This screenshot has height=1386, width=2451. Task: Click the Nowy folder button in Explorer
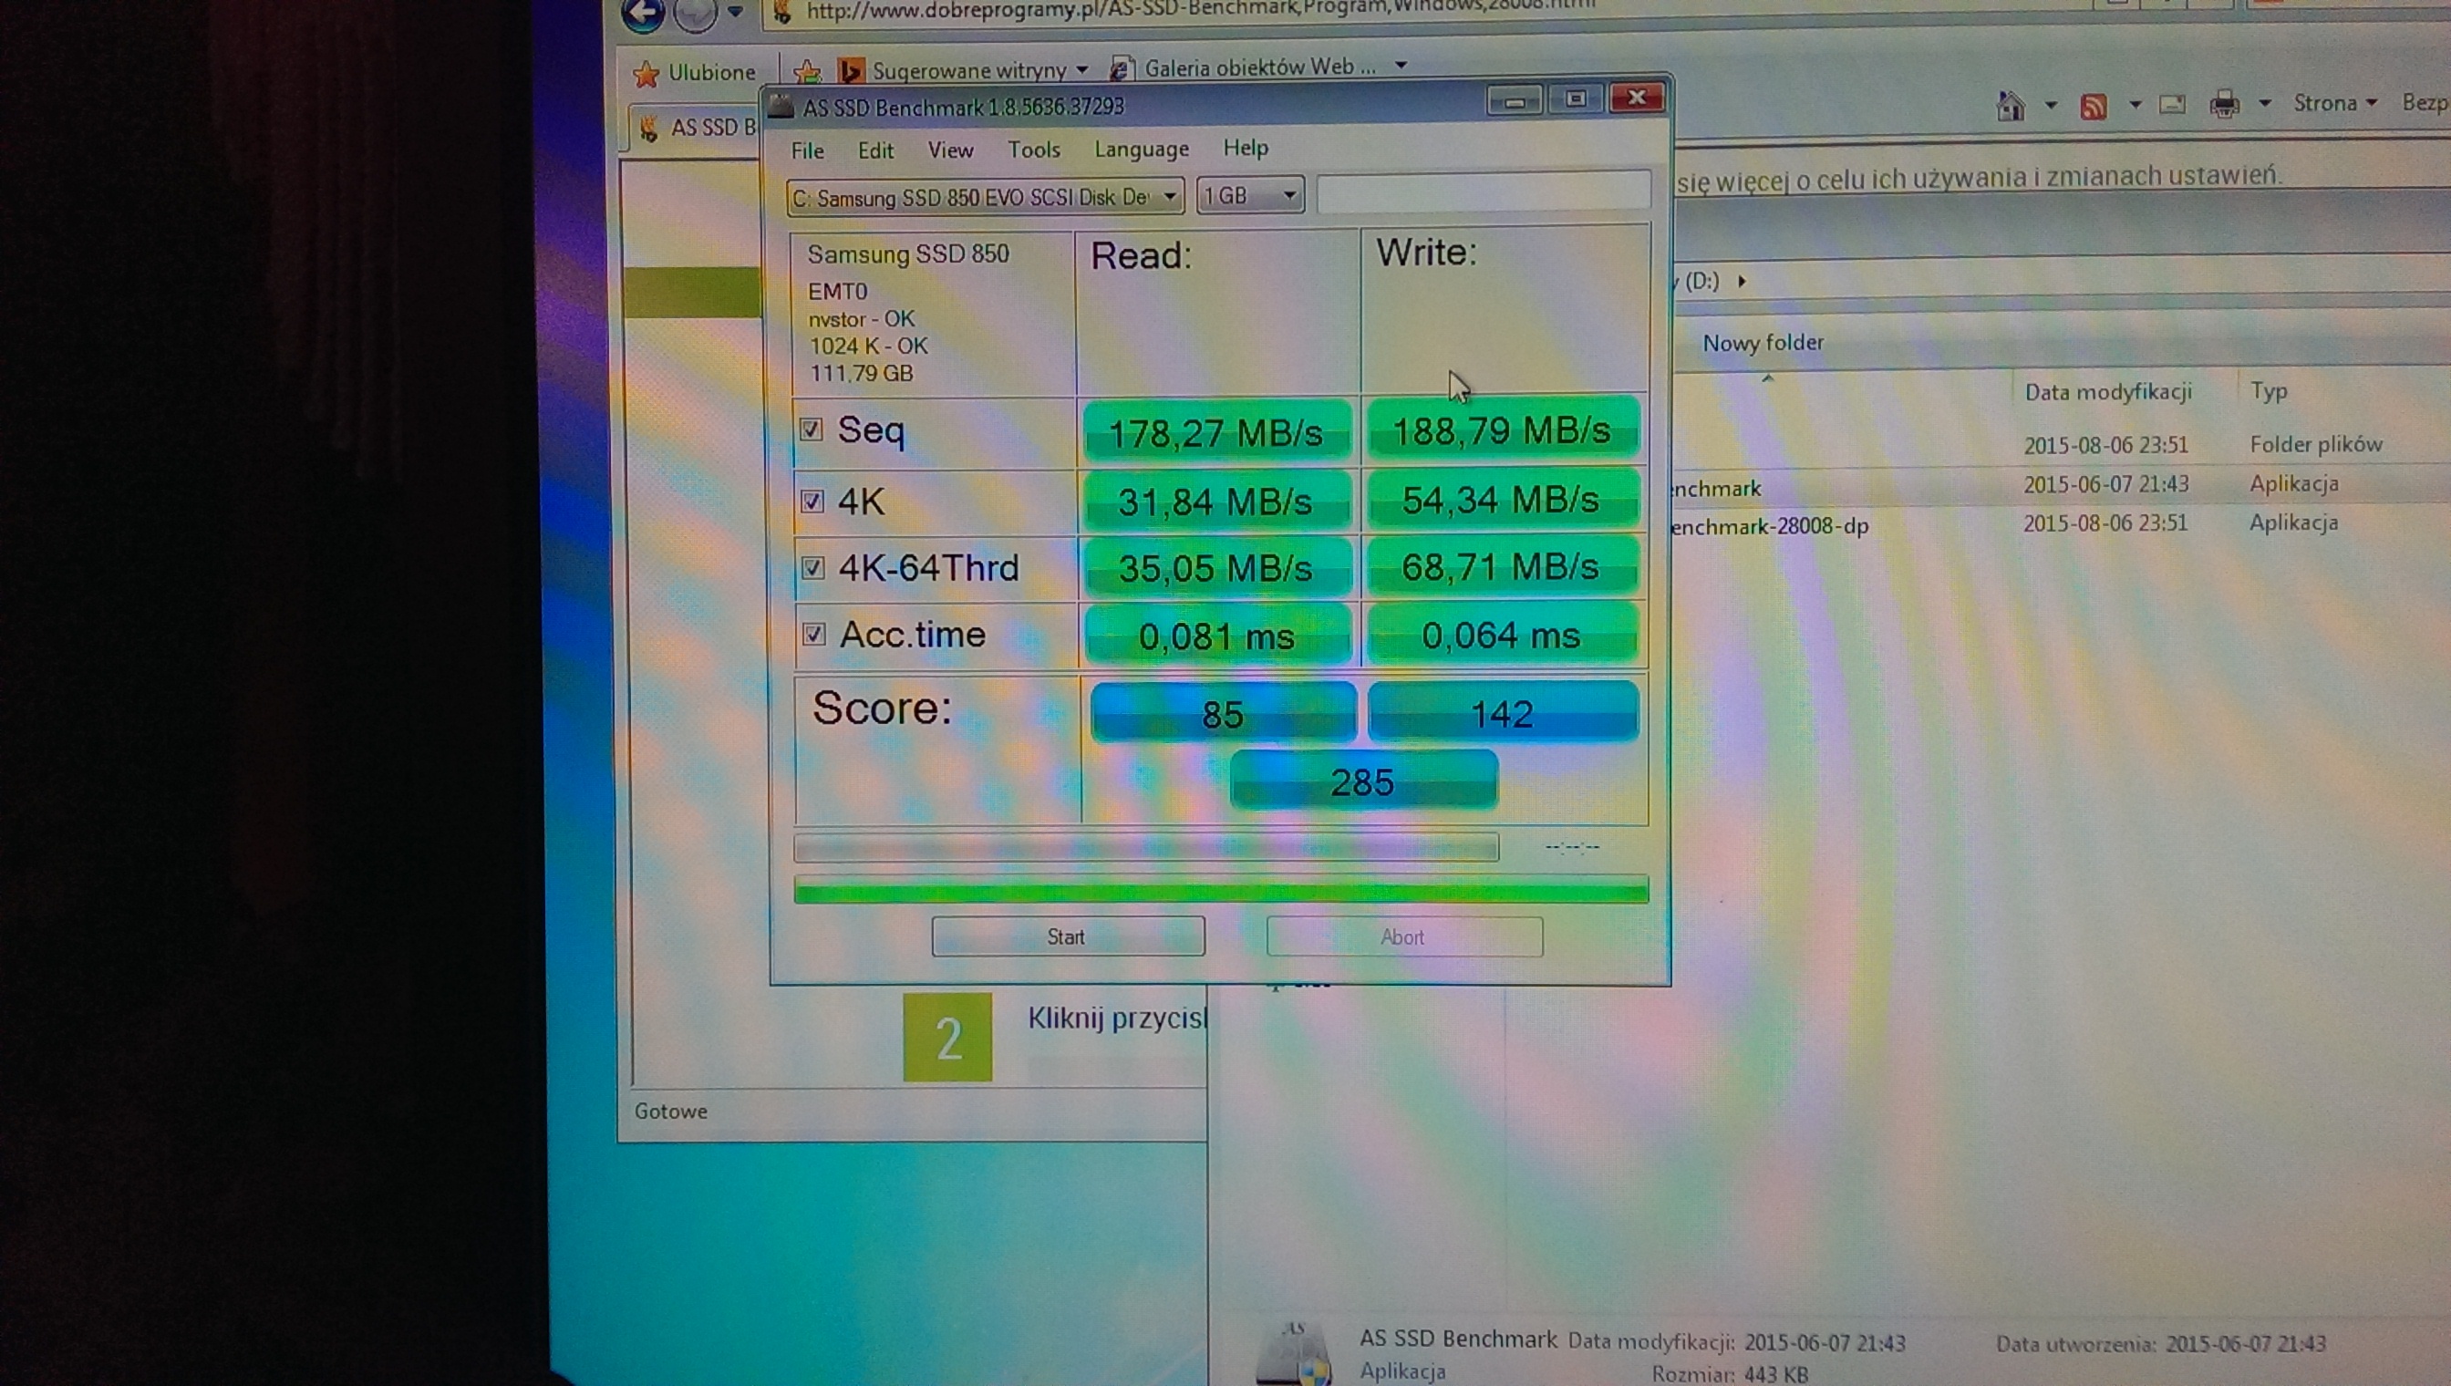coord(1763,343)
